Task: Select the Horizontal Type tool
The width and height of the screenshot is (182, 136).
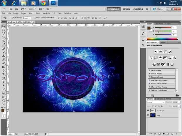Action: click(4, 82)
